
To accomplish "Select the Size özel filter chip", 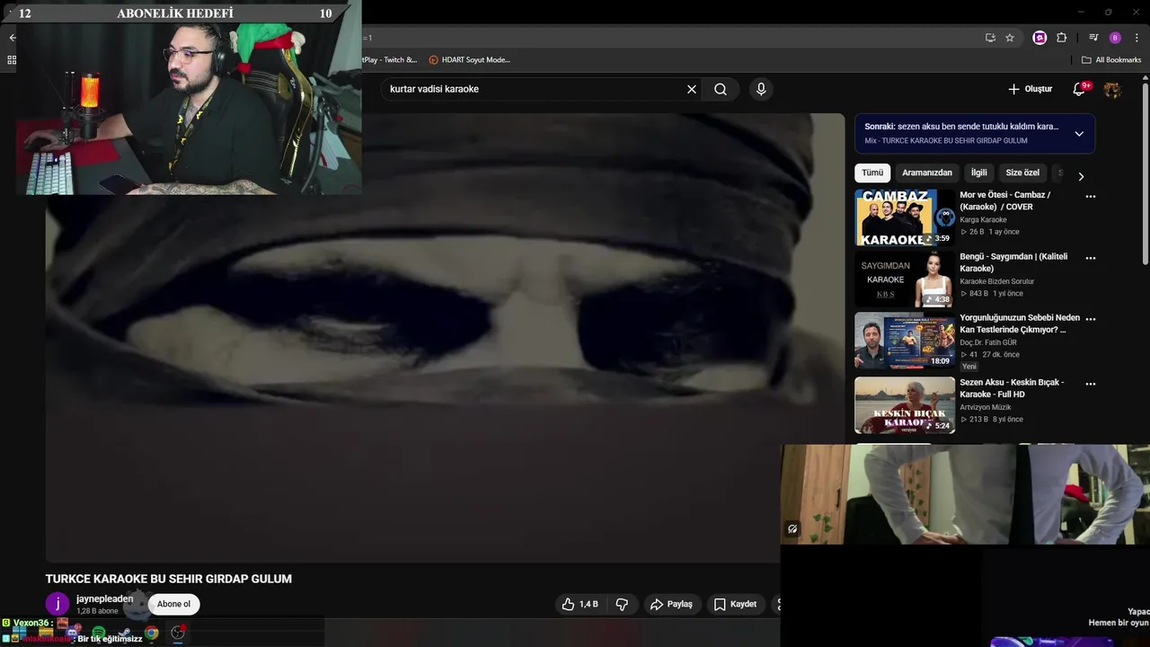I will pos(1022,173).
